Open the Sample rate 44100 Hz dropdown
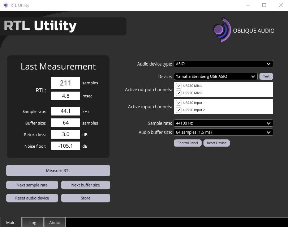This screenshot has width=288, height=227. tap(223, 123)
